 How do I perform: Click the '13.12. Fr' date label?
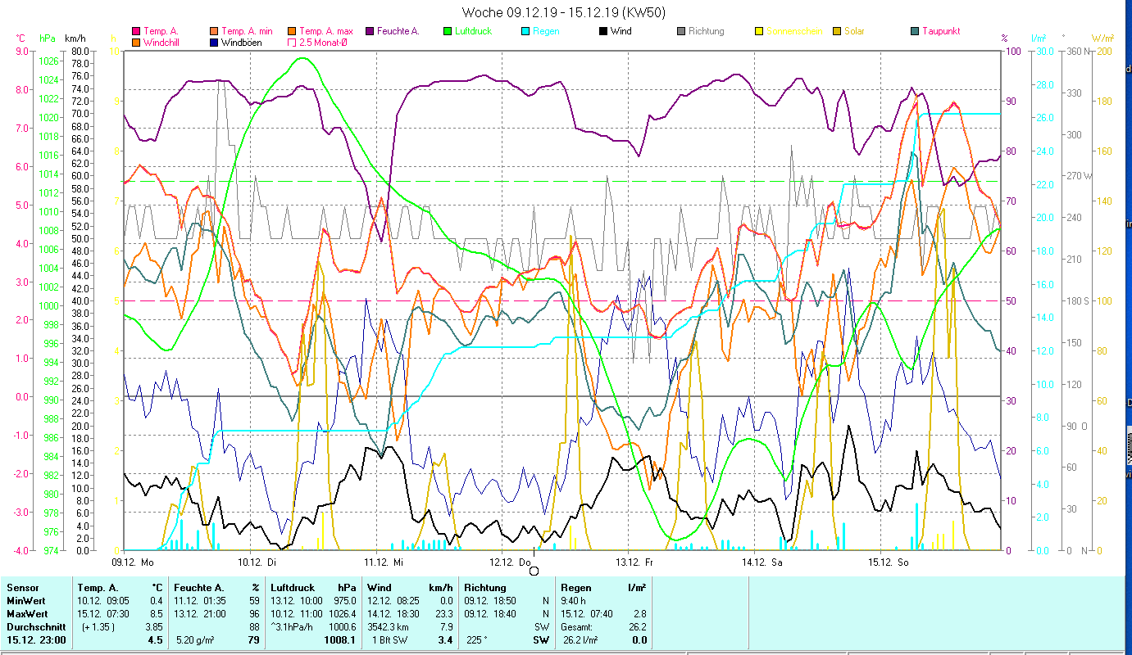(x=634, y=562)
